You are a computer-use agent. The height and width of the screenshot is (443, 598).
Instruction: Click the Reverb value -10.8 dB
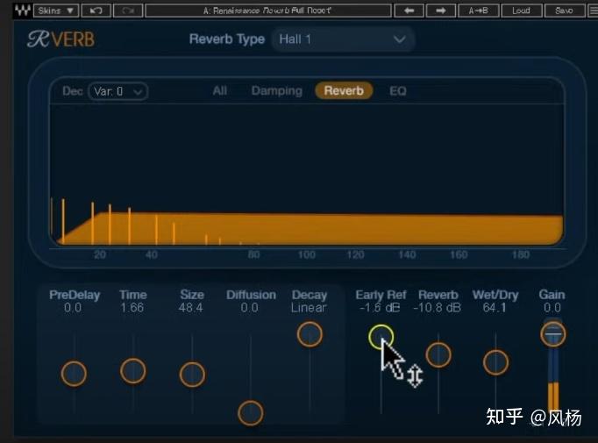438,308
